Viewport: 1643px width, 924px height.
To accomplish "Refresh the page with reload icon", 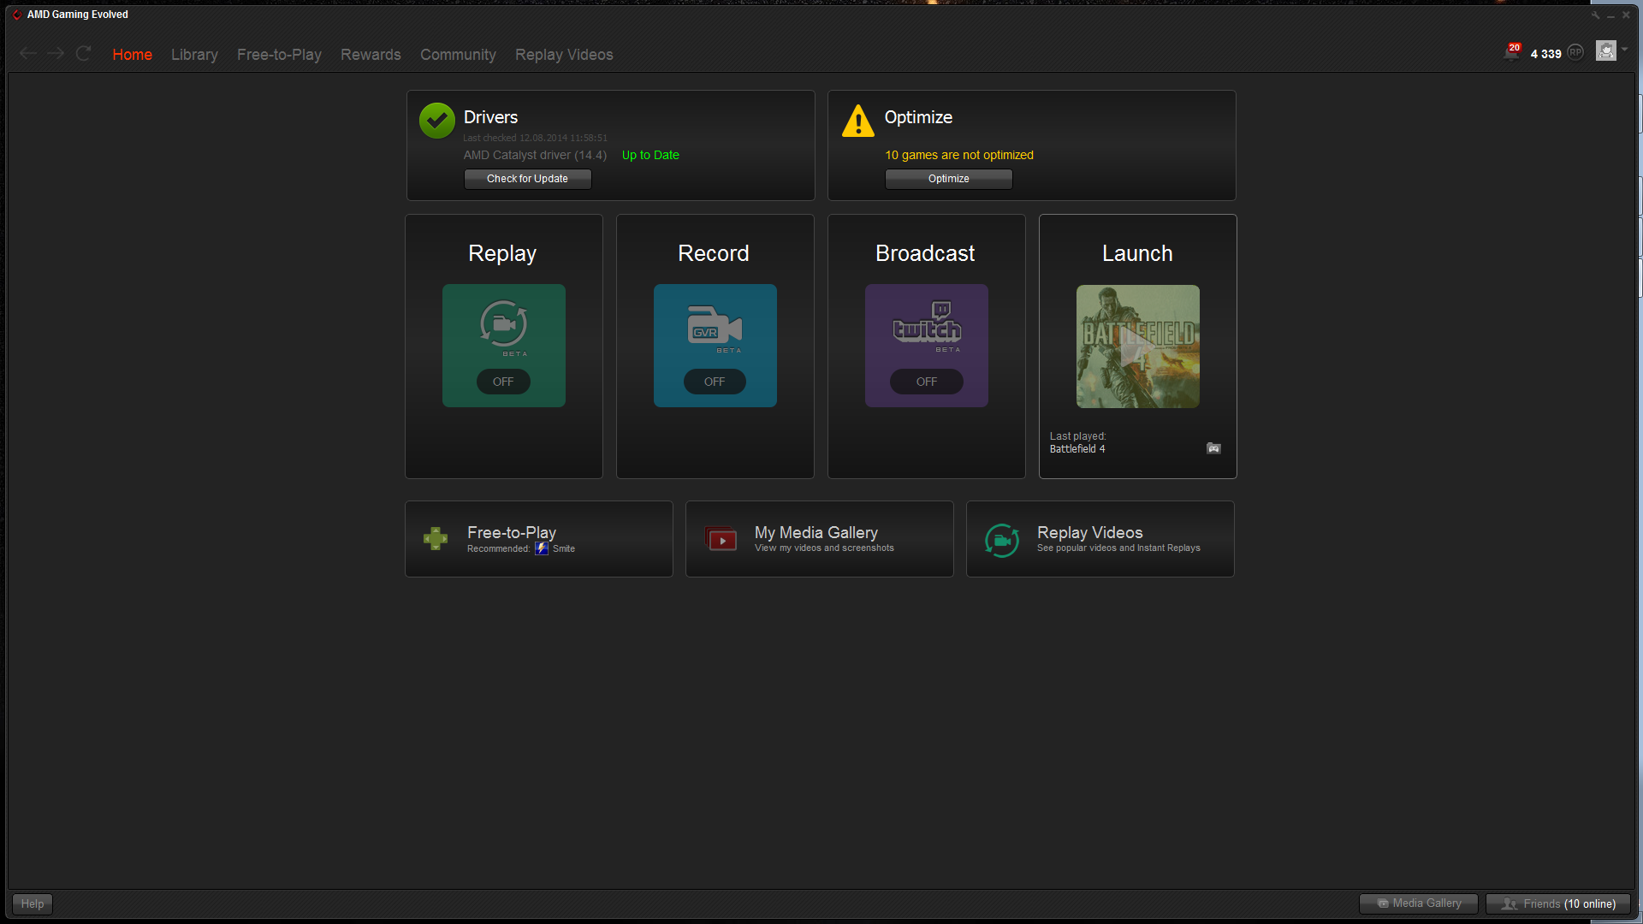I will pos(83,53).
